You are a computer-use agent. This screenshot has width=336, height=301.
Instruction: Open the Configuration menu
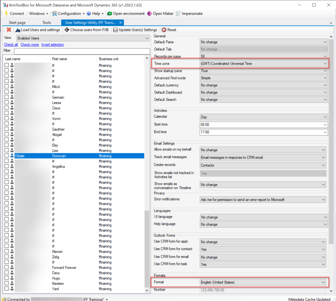click(69, 13)
